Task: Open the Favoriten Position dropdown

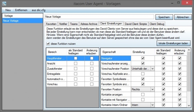Action: point(143,89)
